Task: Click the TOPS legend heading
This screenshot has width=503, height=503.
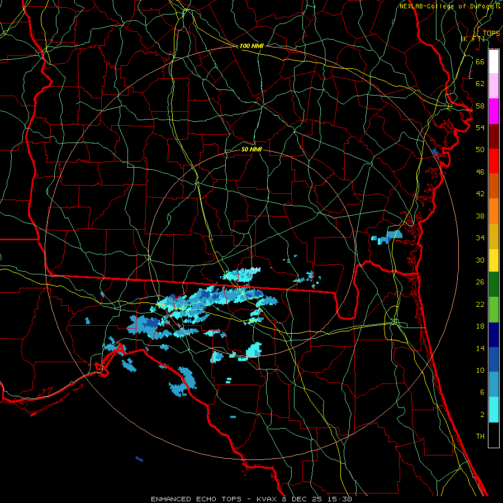Action: click(491, 33)
